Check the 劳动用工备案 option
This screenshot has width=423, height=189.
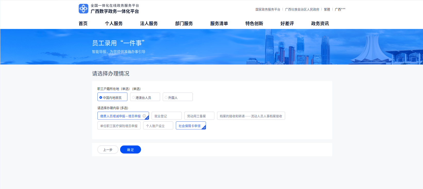click(x=199, y=116)
